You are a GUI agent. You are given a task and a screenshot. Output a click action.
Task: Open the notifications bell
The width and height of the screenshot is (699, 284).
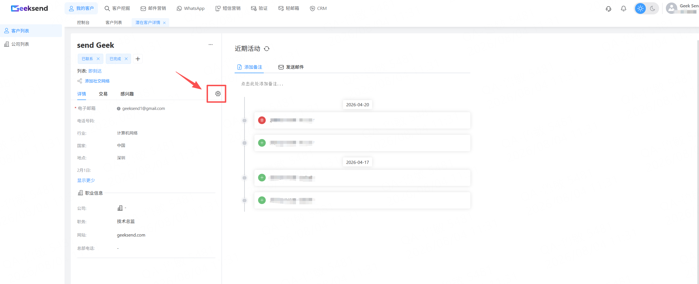tap(623, 9)
